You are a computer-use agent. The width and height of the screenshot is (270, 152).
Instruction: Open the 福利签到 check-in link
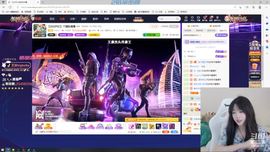point(174,35)
